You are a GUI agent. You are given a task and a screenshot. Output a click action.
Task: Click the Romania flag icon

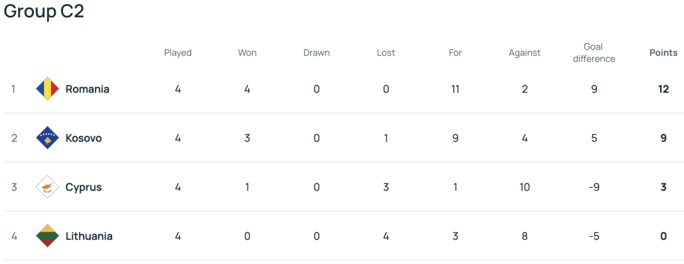47,89
